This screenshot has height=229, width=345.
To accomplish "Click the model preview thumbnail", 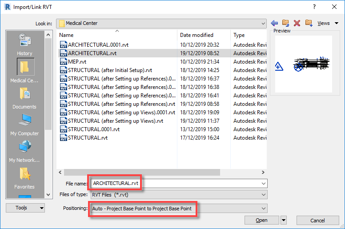I will pos(304,64).
